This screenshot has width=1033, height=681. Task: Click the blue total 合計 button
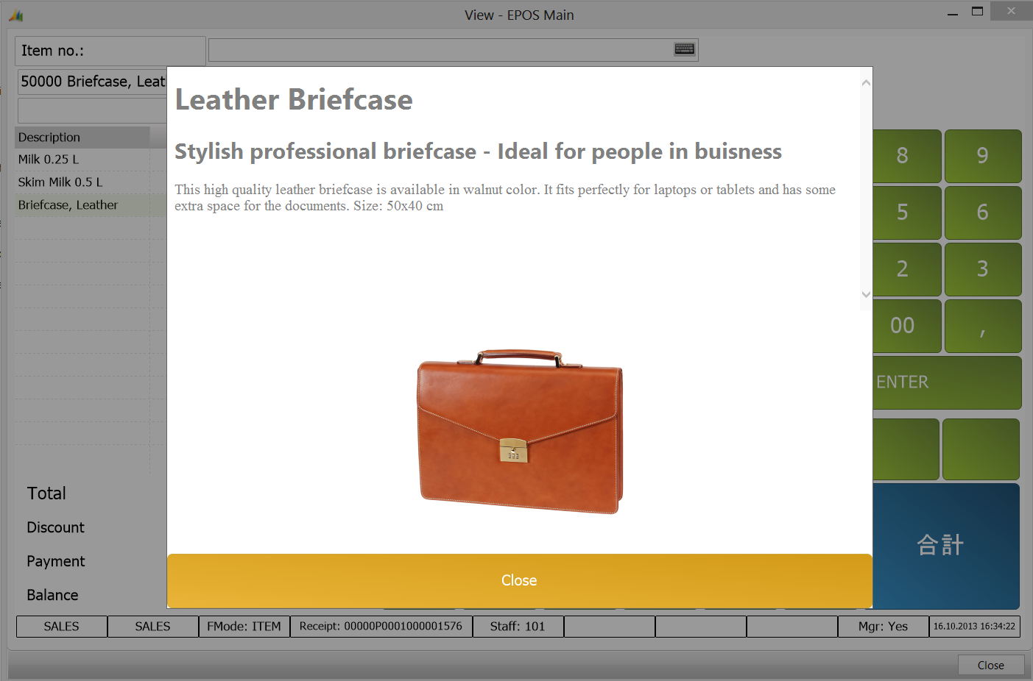pos(945,546)
